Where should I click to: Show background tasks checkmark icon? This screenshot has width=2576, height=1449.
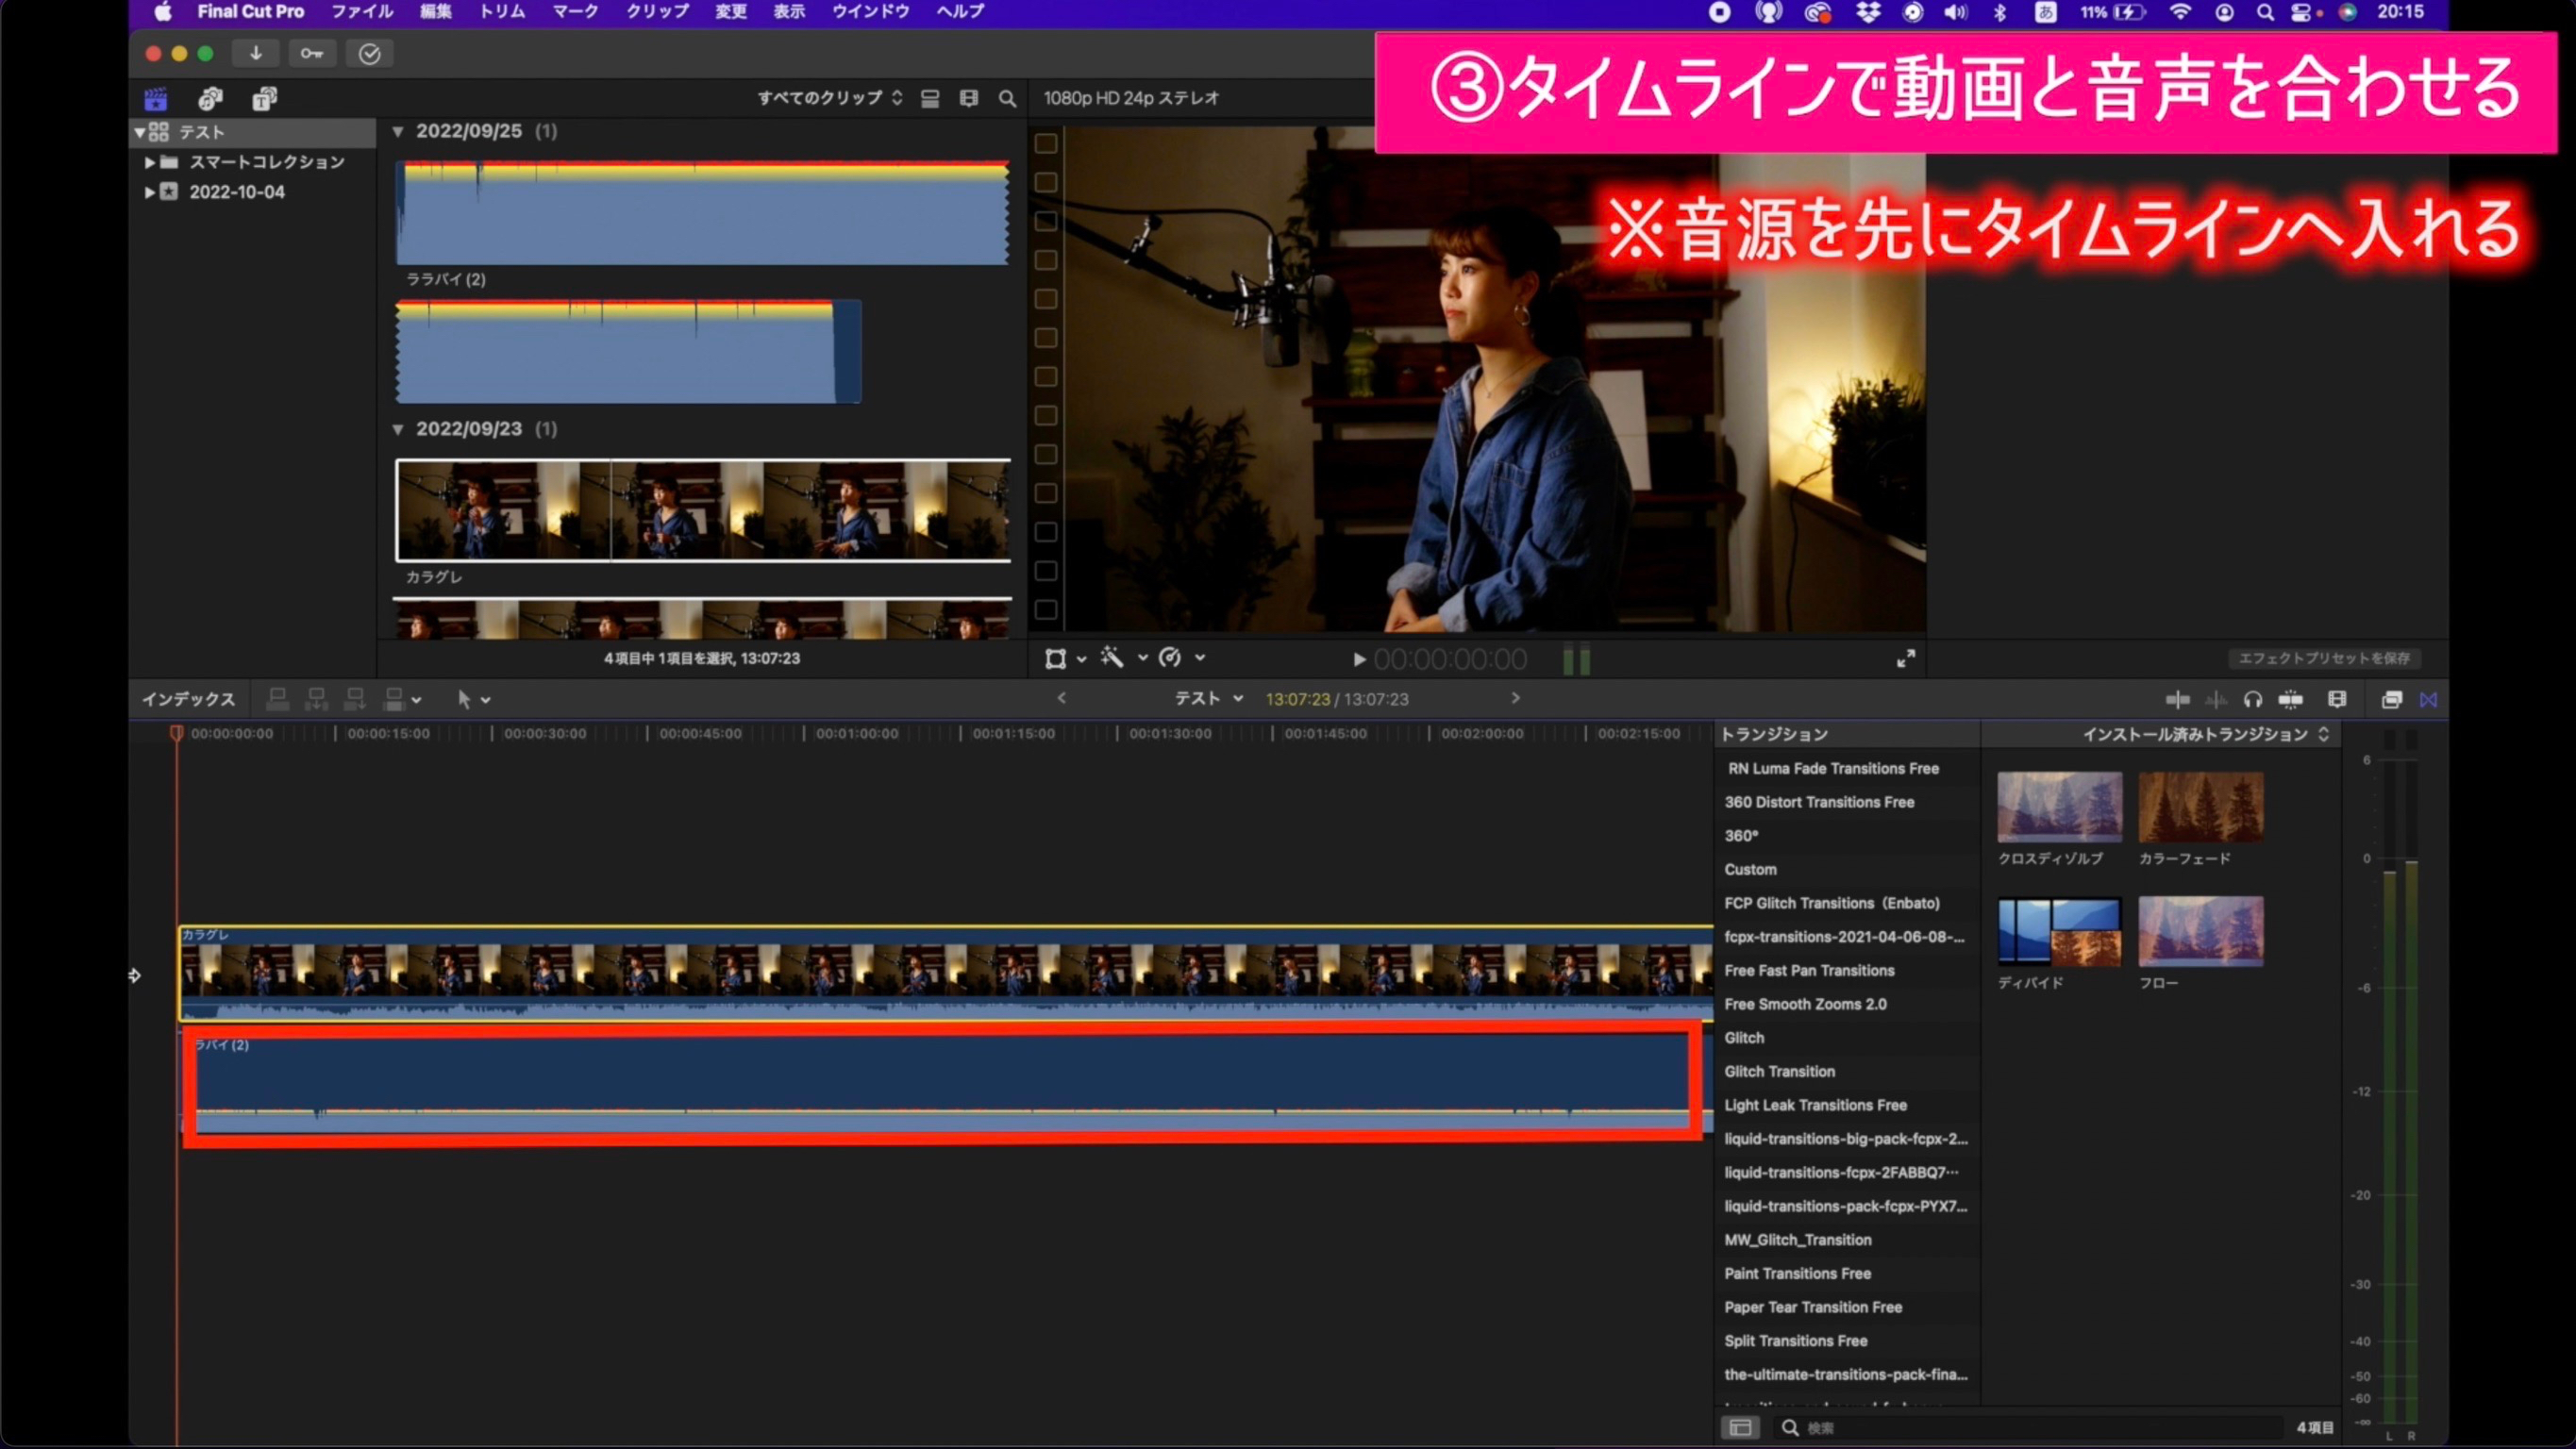(369, 53)
